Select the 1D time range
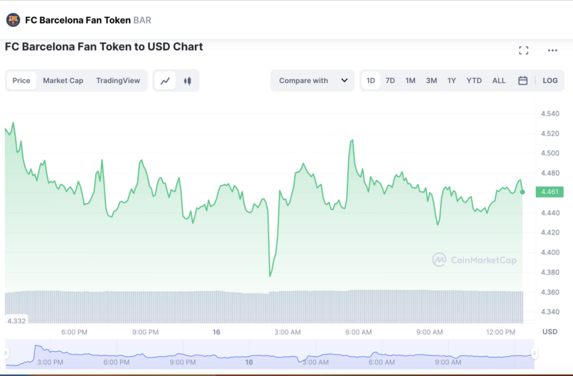The image size is (573, 376). [x=371, y=81]
